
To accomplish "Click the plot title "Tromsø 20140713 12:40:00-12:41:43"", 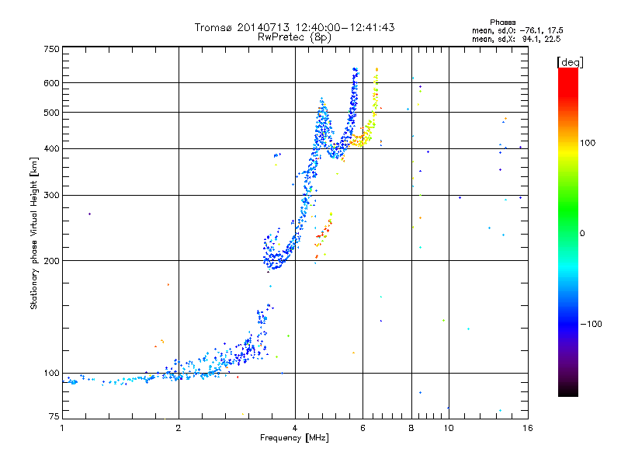I will tap(294, 27).
